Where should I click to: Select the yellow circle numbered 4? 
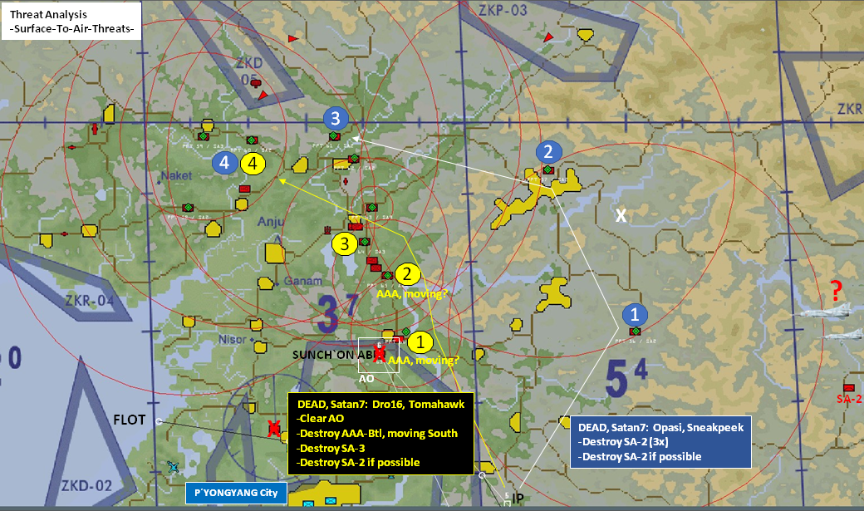point(253,163)
